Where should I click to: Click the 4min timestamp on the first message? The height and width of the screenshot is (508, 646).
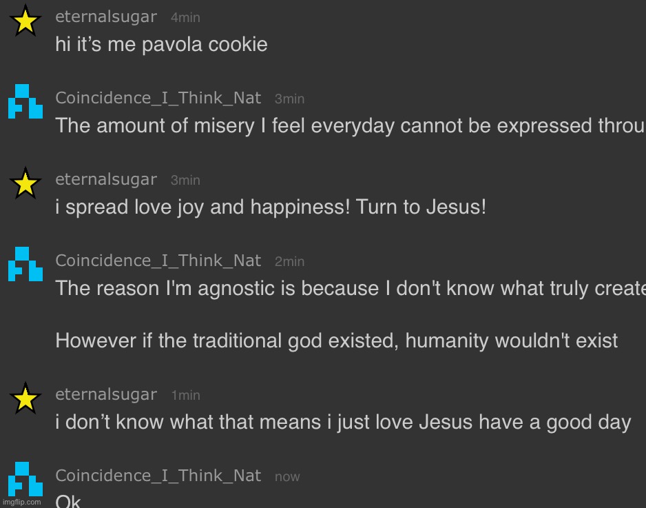click(x=185, y=18)
